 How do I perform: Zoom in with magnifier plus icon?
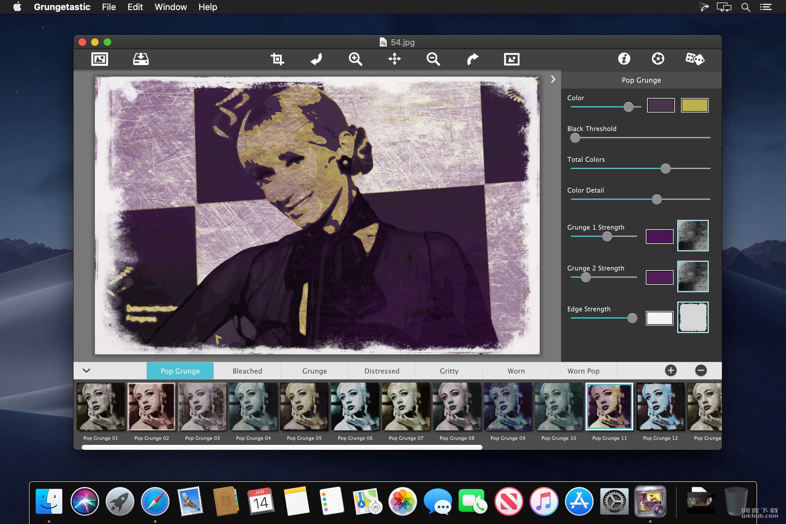pyautogui.click(x=355, y=59)
